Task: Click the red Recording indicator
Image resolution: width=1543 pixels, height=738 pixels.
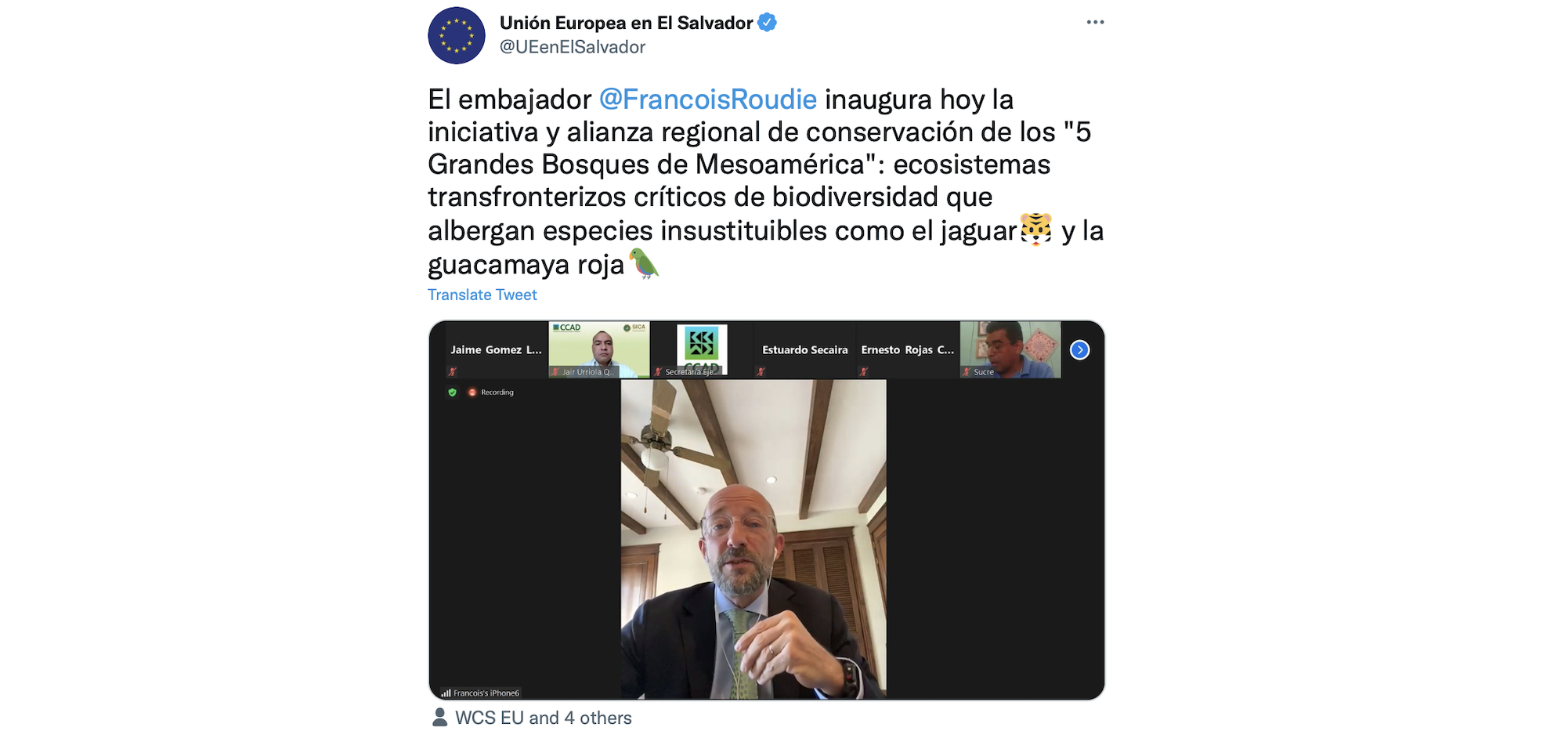Action: pyautogui.click(x=491, y=393)
